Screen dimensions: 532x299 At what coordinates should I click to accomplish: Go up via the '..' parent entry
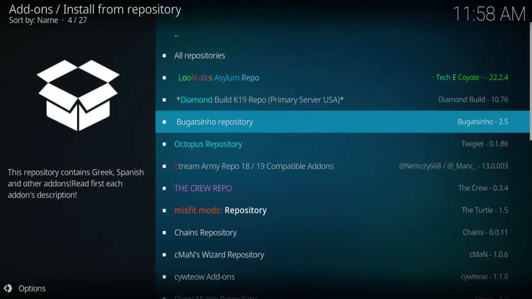(343, 35)
